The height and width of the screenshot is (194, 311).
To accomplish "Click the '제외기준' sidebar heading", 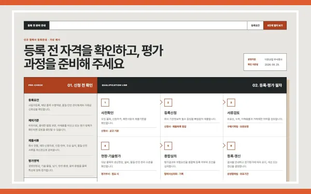I will pyautogui.click(x=34, y=120).
